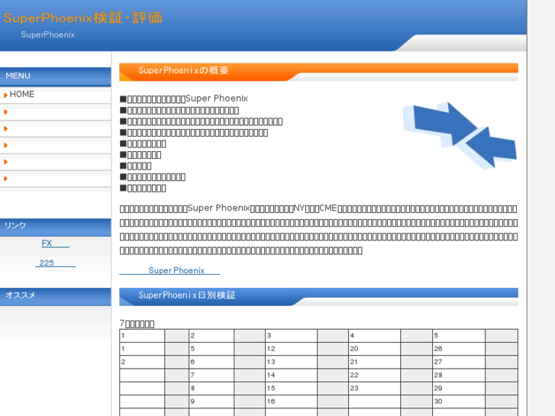The height and width of the screenshot is (416, 555).
Task: Select table cell 22
Action: [375, 375]
